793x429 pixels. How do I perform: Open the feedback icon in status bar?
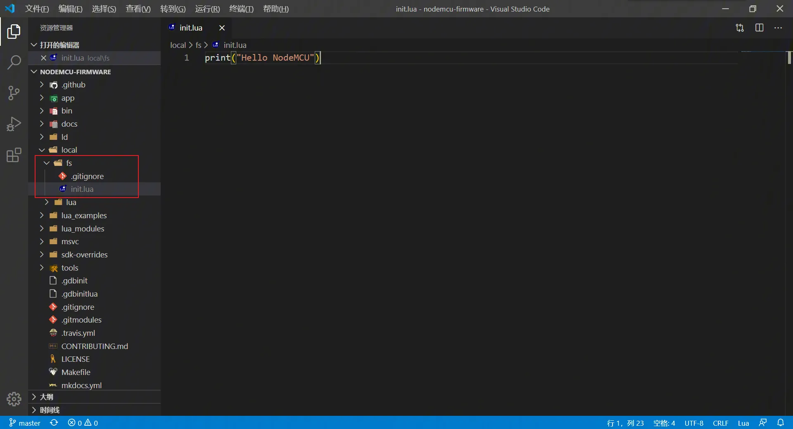click(x=763, y=423)
